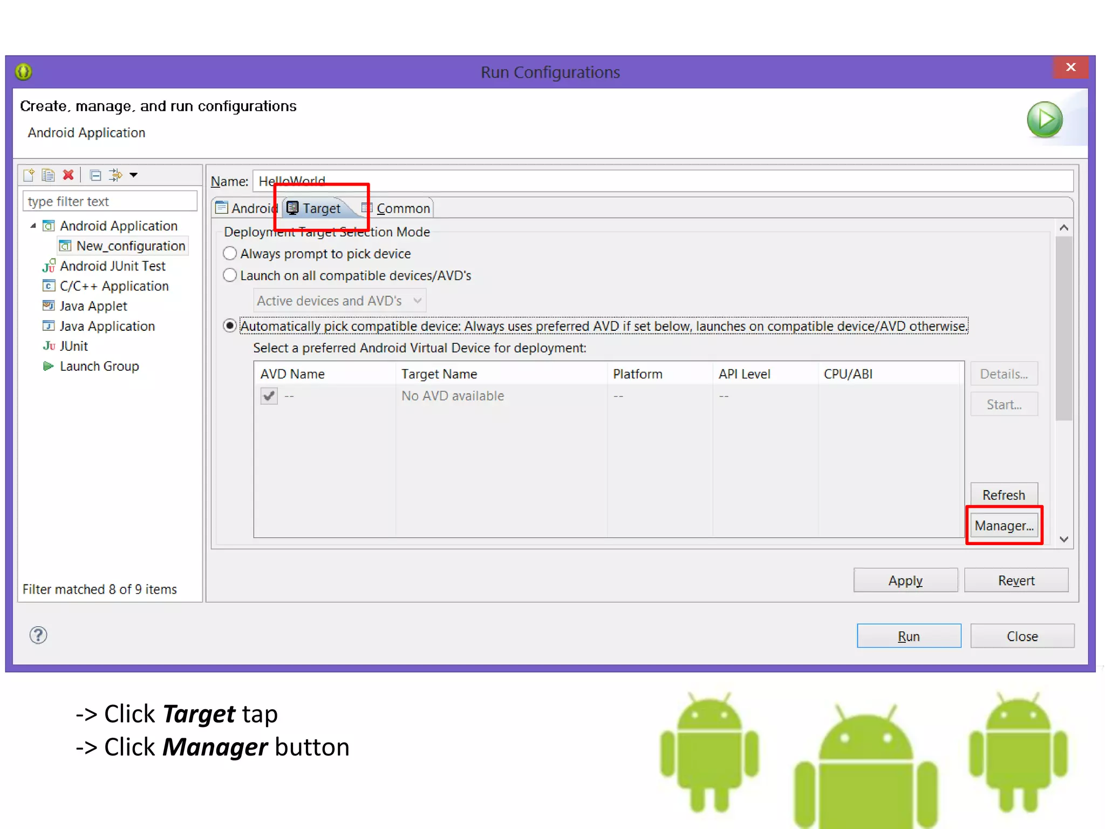Click the green Run icon in header

[1045, 120]
